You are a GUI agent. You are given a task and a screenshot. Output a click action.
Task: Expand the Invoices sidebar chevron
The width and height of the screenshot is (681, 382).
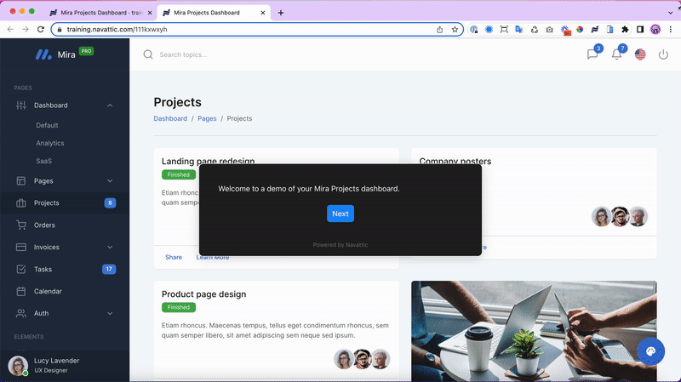coord(110,247)
